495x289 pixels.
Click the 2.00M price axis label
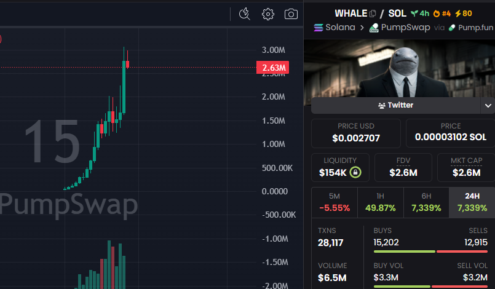pos(274,97)
